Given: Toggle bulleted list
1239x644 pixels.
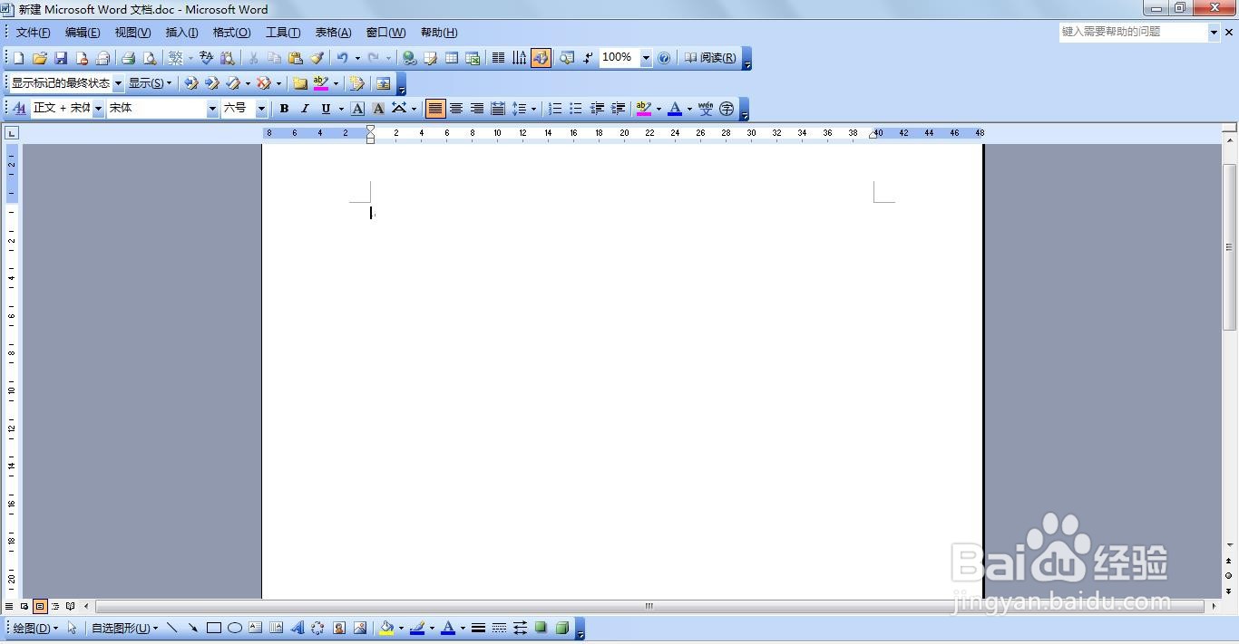Looking at the screenshot, I should click(x=576, y=109).
